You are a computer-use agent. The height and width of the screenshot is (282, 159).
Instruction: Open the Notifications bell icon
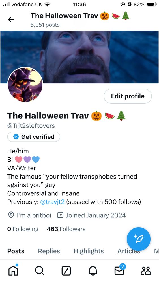(x=93, y=271)
